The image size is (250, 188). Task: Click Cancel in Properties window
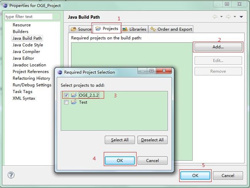(228, 175)
